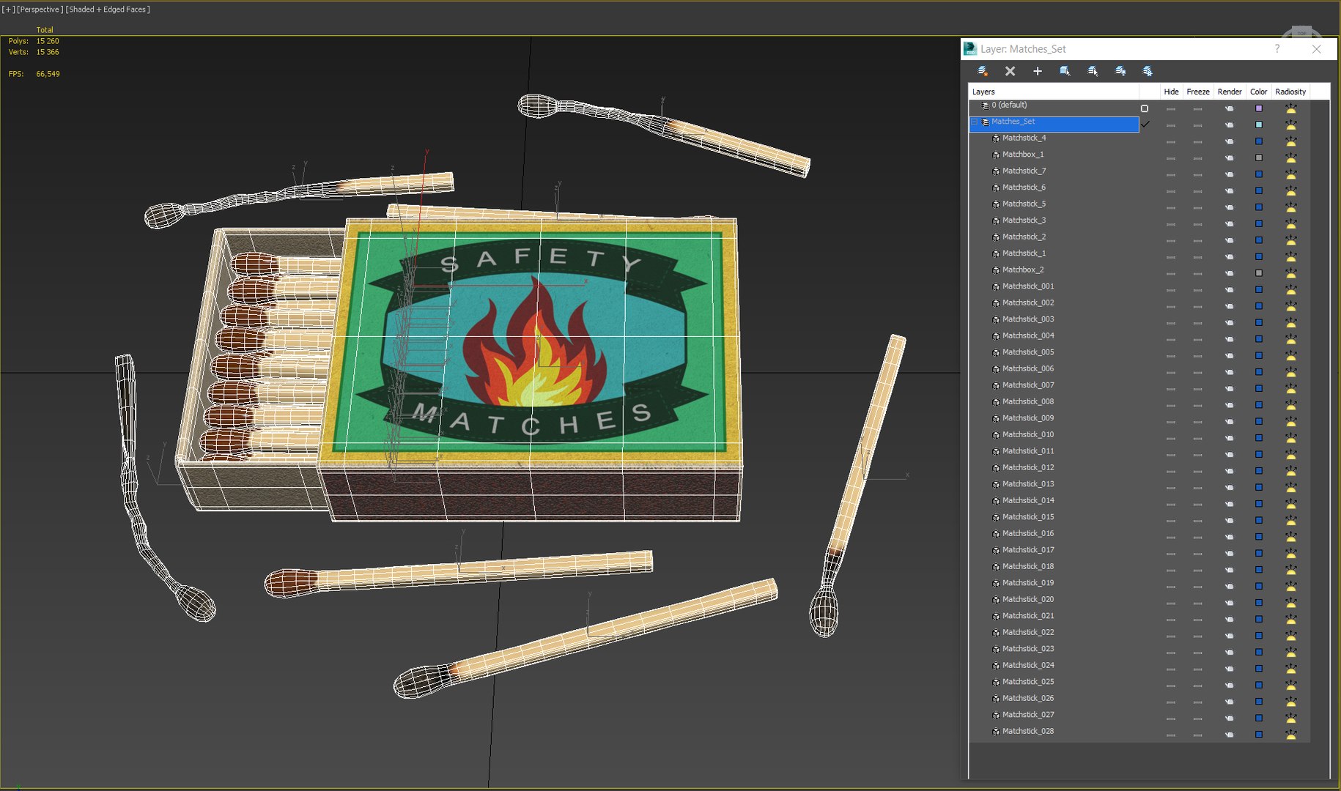
Task: Click the Freeze column header
Action: 1198,92
